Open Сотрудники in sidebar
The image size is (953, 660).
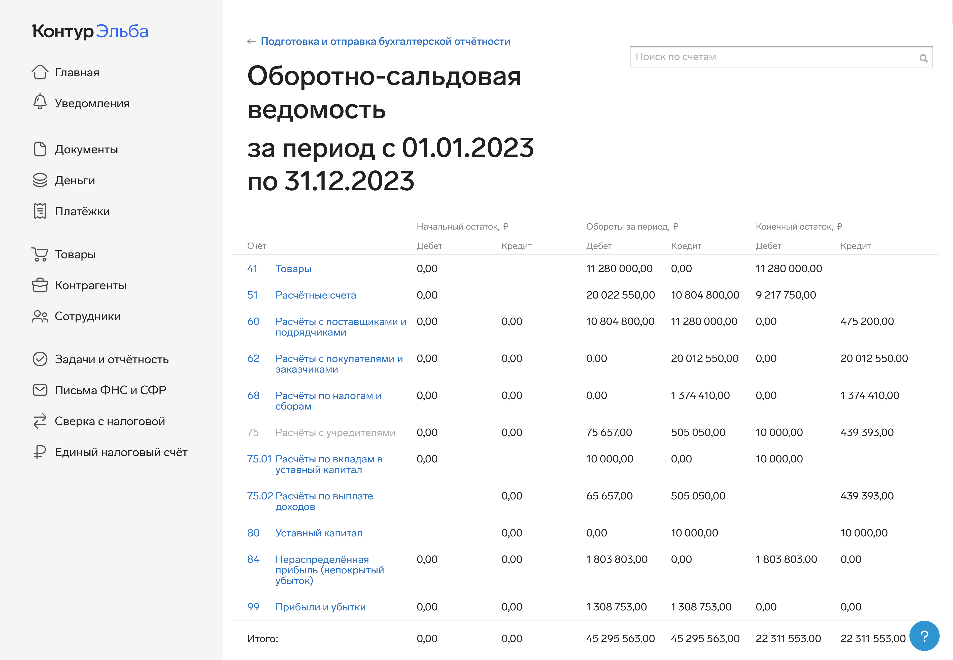coord(88,316)
